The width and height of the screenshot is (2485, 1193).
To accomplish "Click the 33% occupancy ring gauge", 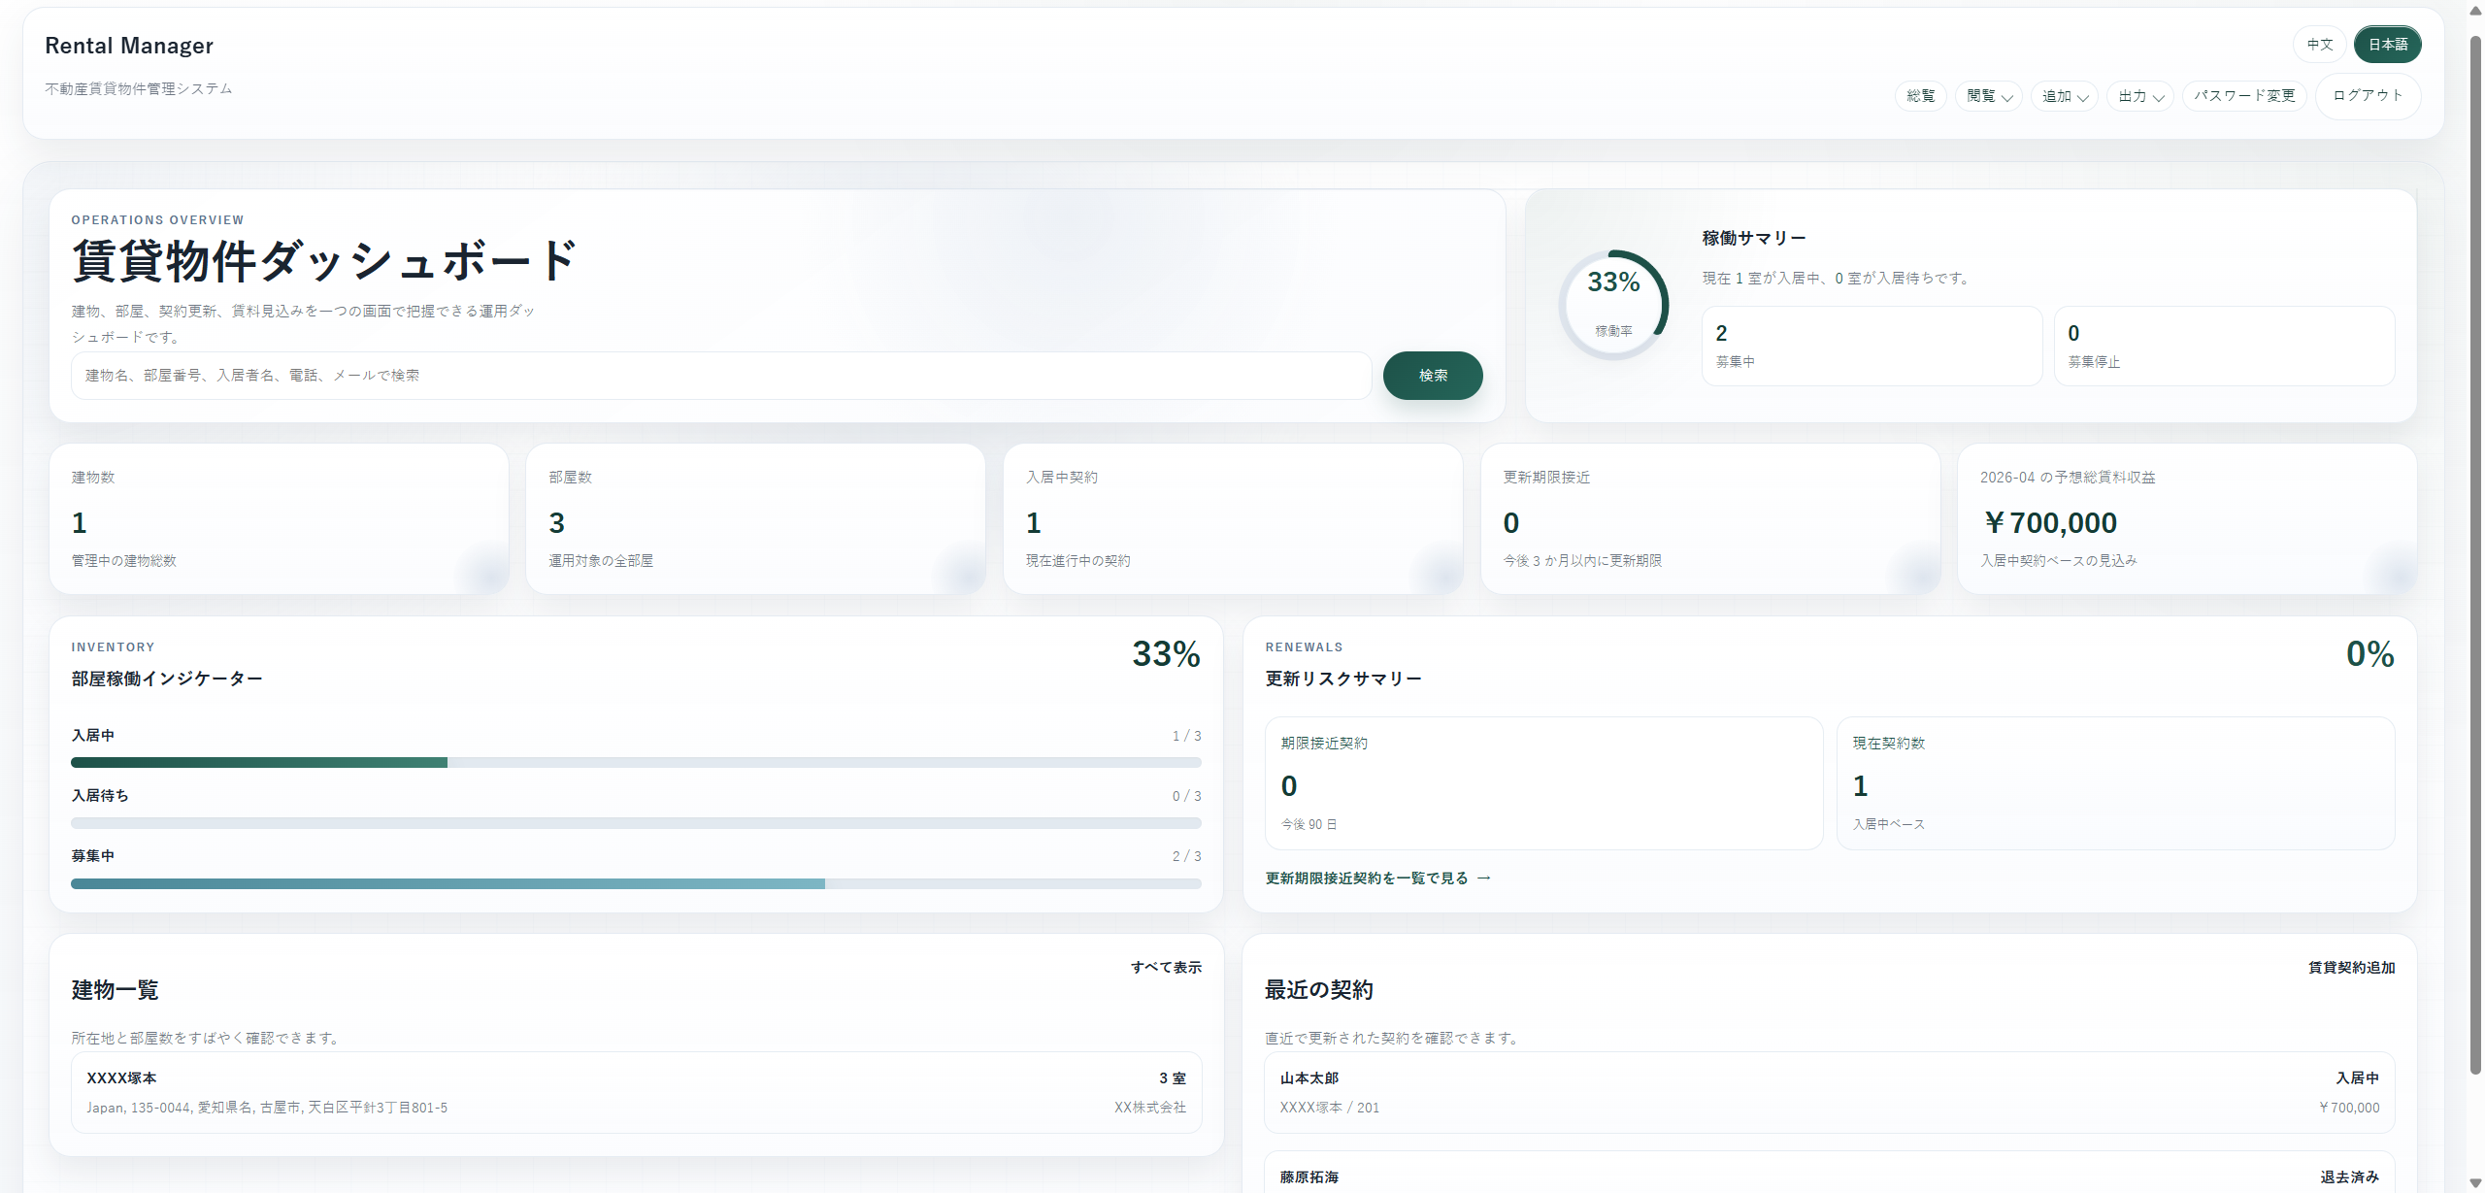I will [x=1613, y=305].
